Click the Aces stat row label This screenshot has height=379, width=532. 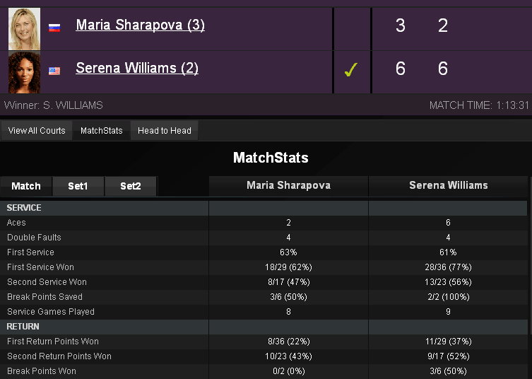[16, 223]
